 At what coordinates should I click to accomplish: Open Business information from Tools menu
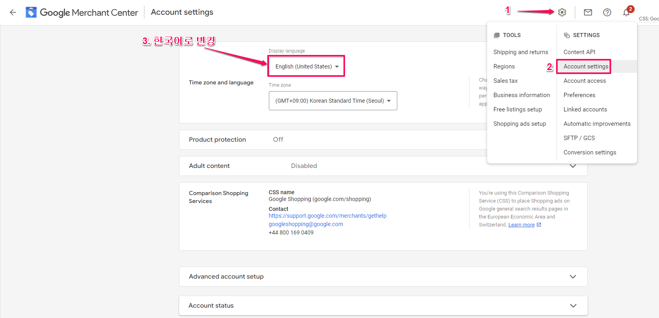[521, 95]
